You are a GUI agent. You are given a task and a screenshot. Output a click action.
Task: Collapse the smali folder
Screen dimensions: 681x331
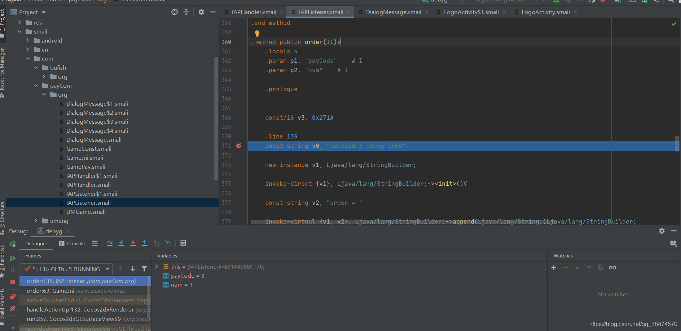19,31
